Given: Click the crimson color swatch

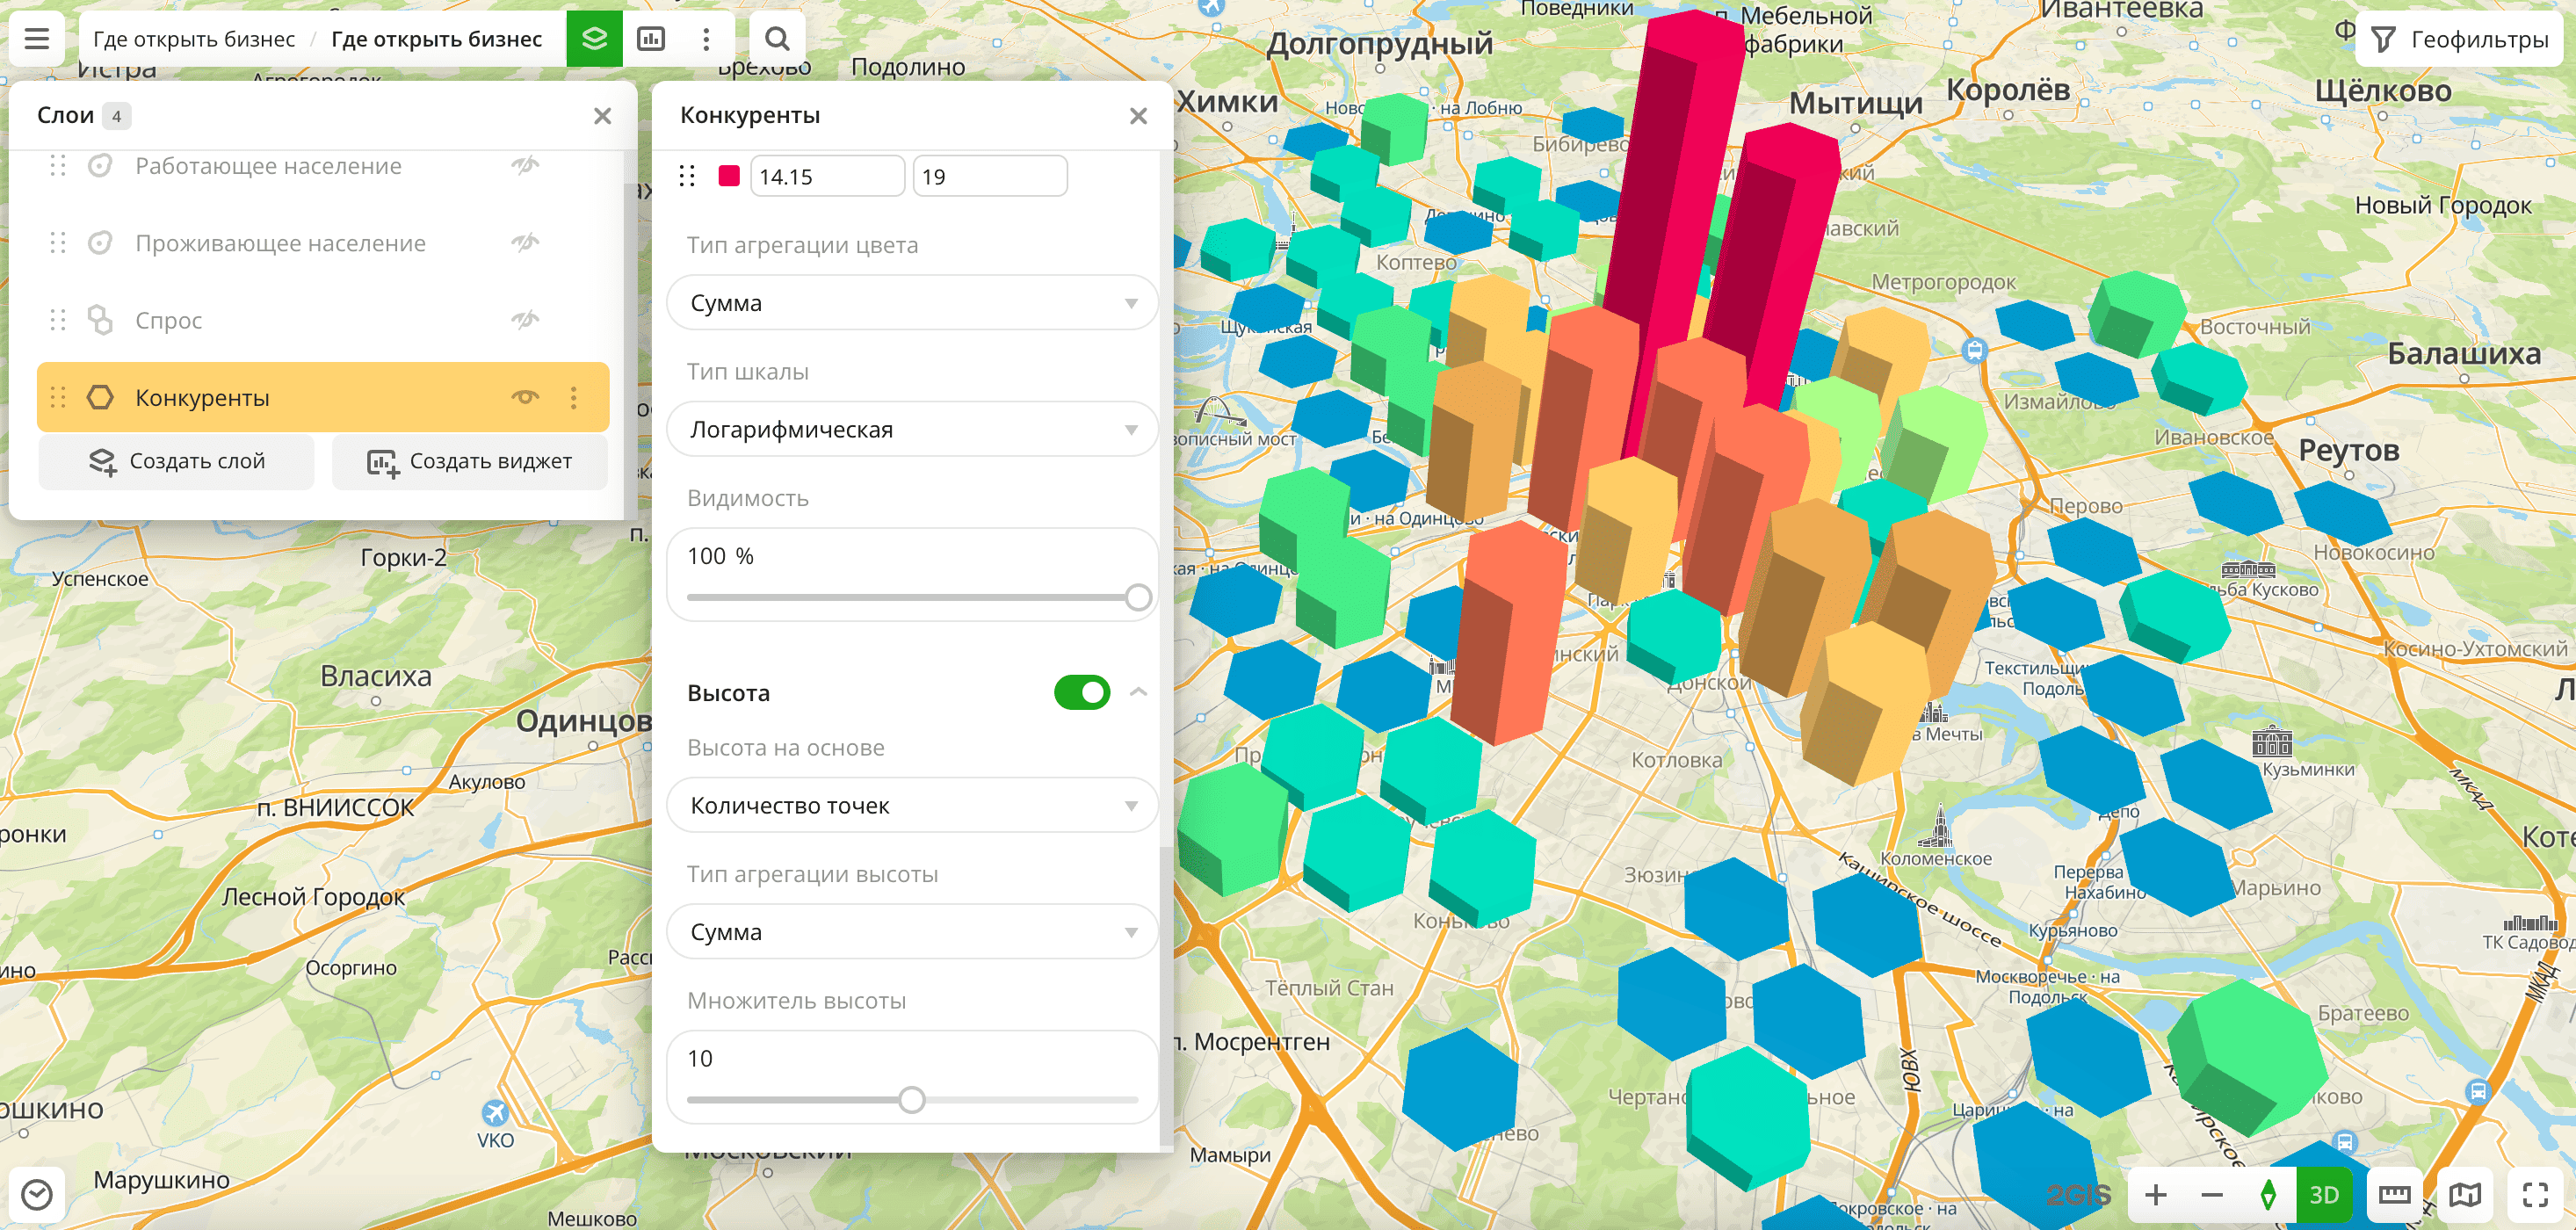Looking at the screenshot, I should point(729,176).
